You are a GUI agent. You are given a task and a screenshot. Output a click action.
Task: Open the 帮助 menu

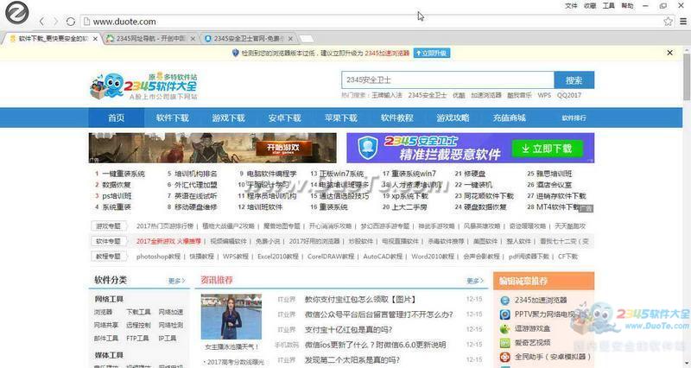(627, 6)
